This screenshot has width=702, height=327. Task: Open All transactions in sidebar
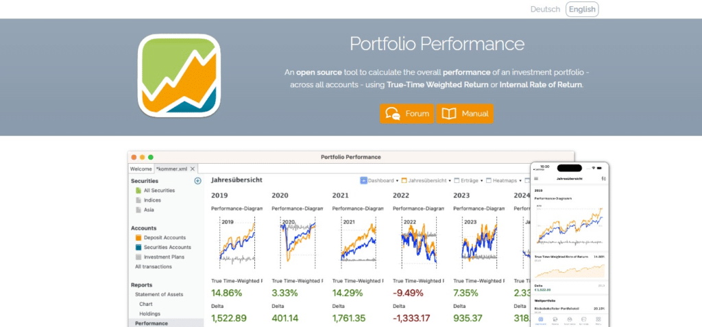coord(154,266)
